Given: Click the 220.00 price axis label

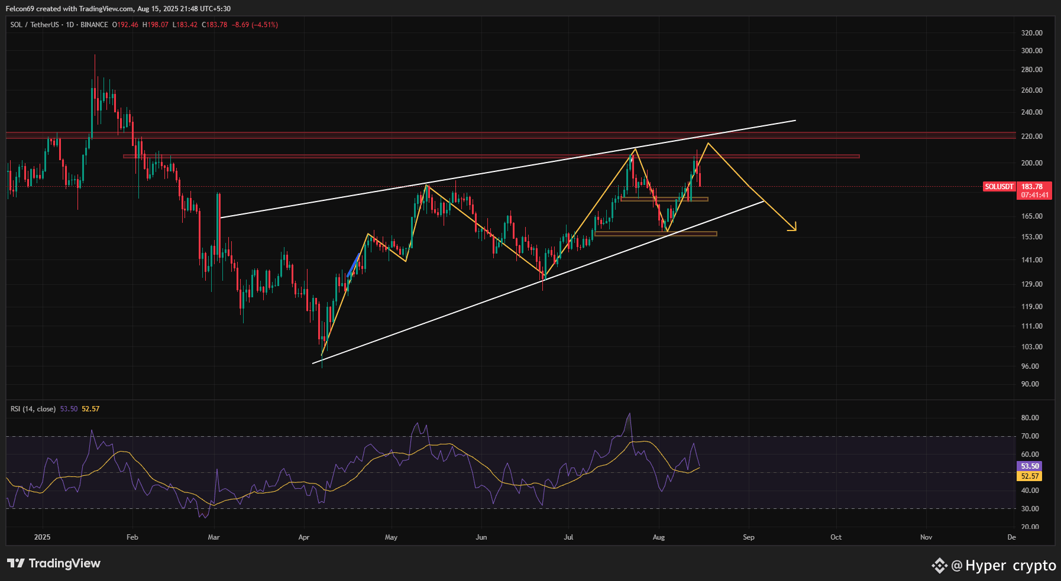Looking at the screenshot, I should click(1032, 137).
